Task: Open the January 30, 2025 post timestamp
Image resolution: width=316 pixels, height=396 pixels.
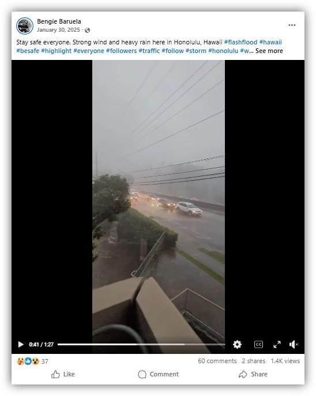Action: click(58, 30)
